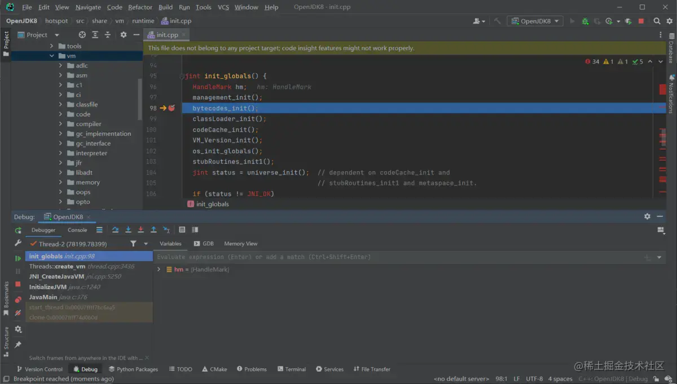Switch to the GDB tab

[x=204, y=244]
